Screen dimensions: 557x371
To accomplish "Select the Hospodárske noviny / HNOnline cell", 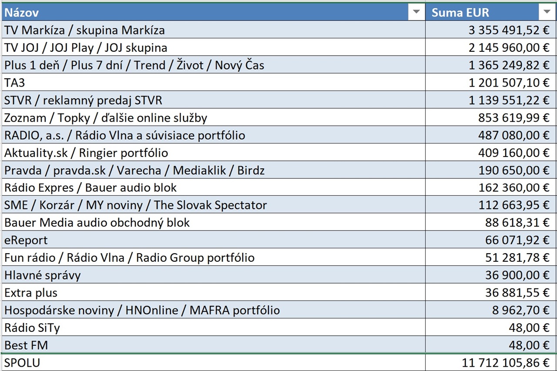I will pyautogui.click(x=212, y=310).
